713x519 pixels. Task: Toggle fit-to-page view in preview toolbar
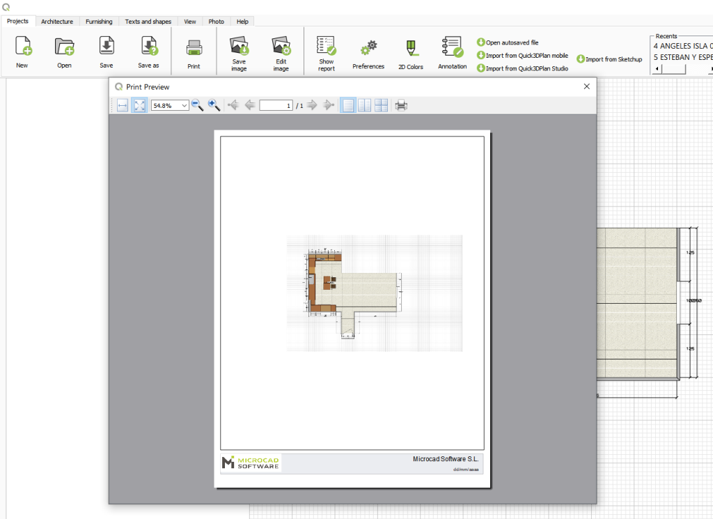(x=138, y=105)
